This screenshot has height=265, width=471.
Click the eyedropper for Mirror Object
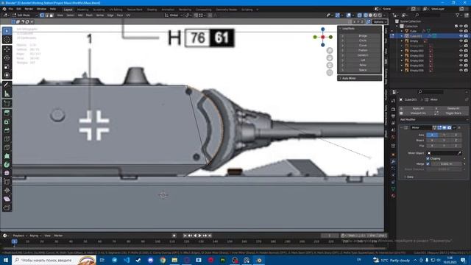[x=459, y=153]
